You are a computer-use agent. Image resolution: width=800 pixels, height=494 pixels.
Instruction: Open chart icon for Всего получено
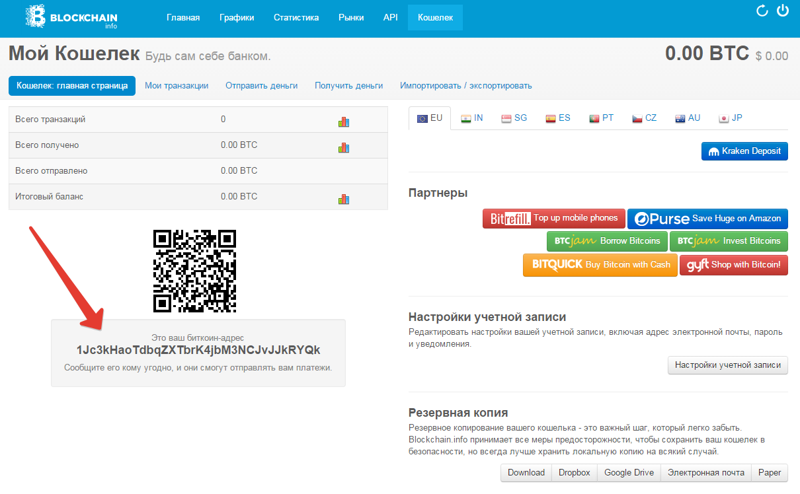tap(343, 147)
